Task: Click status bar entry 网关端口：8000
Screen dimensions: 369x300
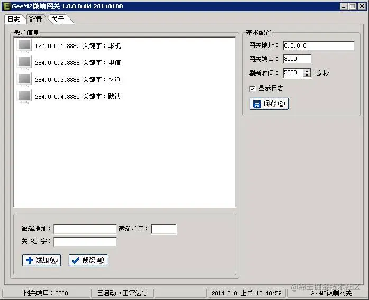Action: click(x=46, y=293)
